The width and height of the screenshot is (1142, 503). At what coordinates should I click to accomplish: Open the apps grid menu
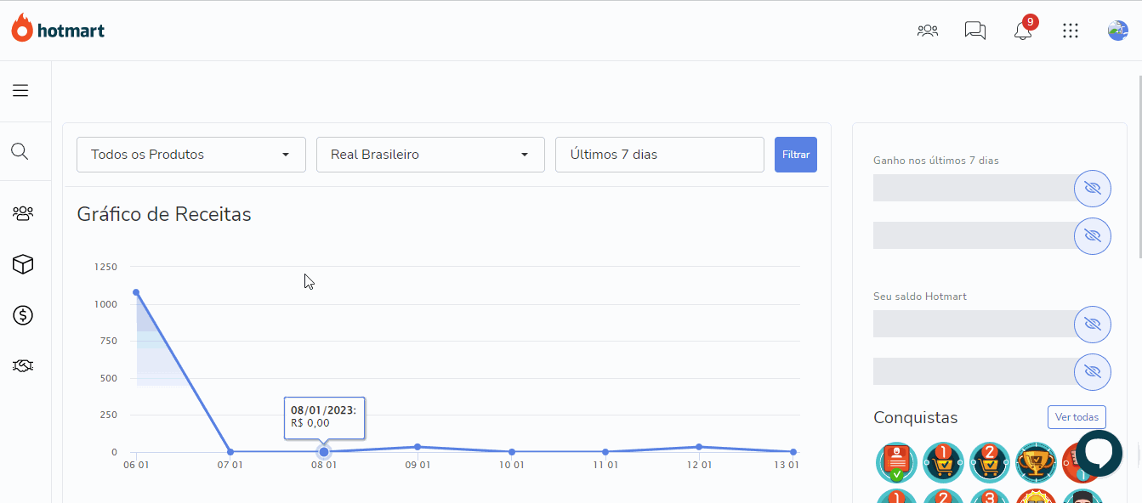pyautogui.click(x=1071, y=31)
